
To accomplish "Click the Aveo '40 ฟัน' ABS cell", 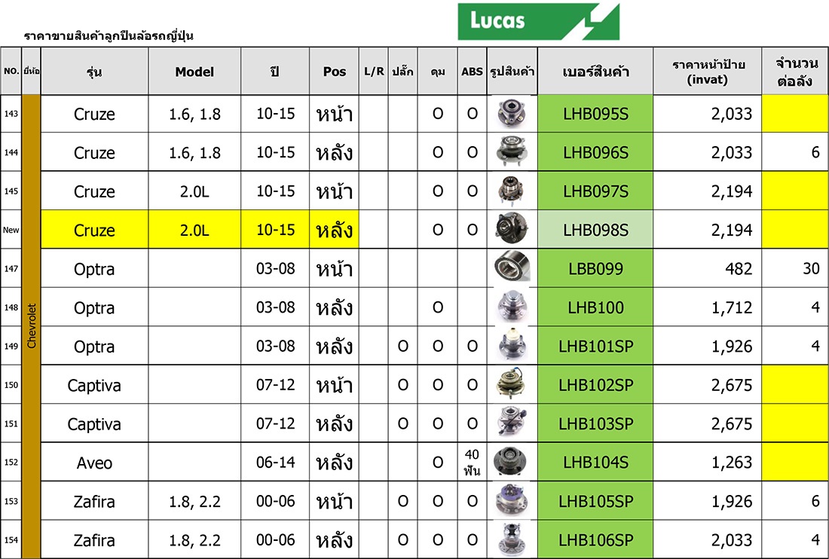I will click(472, 462).
